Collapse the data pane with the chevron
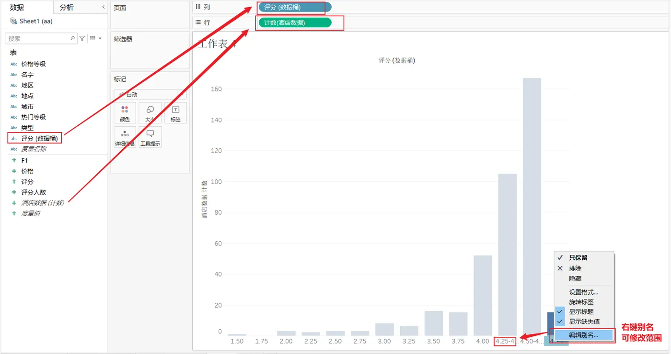 tap(104, 7)
